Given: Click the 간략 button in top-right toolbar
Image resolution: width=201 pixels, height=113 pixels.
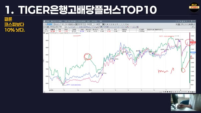Looking at the screenshot, I should pyautogui.click(x=182, y=24).
